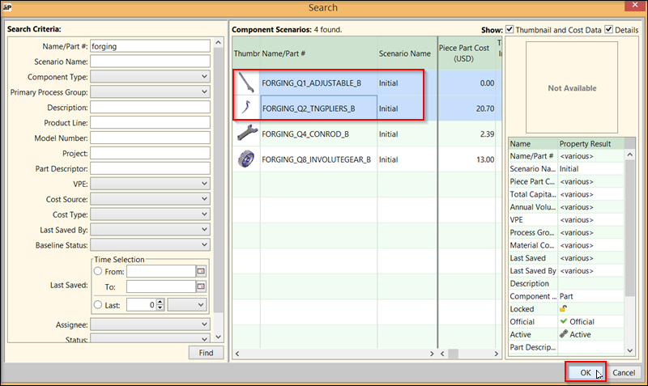The width and height of the screenshot is (648, 386).
Task: Sort by the Piece Part Cost column header
Action: 464,53
